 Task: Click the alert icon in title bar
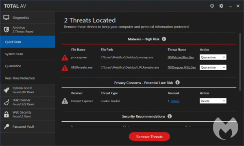(212, 6)
